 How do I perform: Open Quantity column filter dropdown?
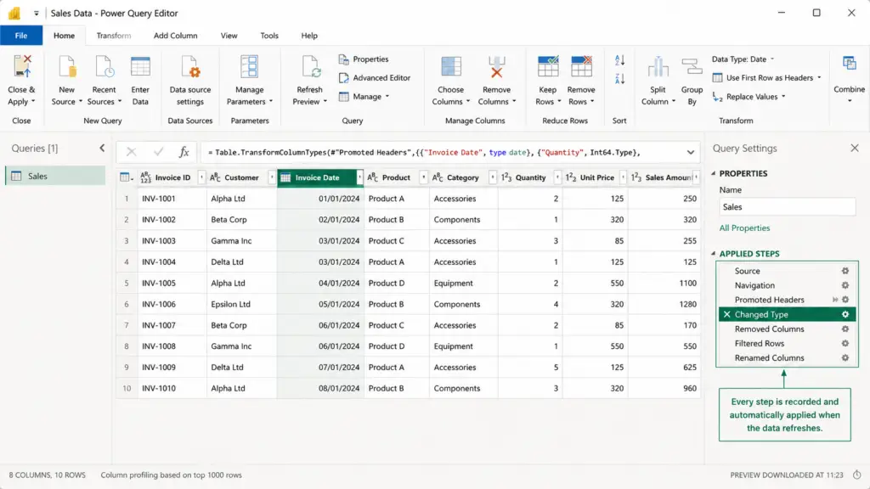pos(557,177)
